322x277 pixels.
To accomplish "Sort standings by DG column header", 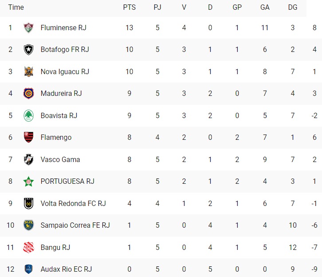I will tap(293, 8).
